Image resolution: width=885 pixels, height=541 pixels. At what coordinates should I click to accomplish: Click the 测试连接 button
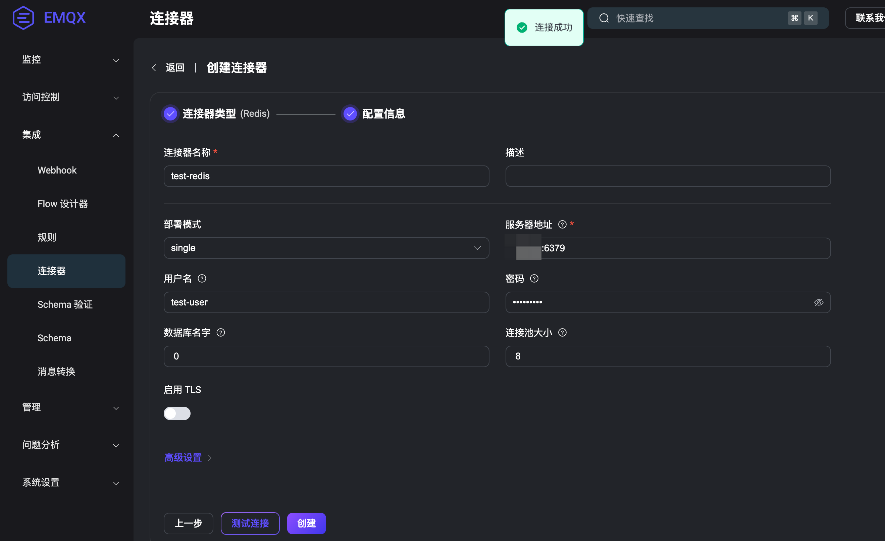[x=250, y=524]
